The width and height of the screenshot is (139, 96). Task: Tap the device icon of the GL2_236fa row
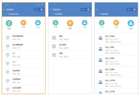coord(101,71)
